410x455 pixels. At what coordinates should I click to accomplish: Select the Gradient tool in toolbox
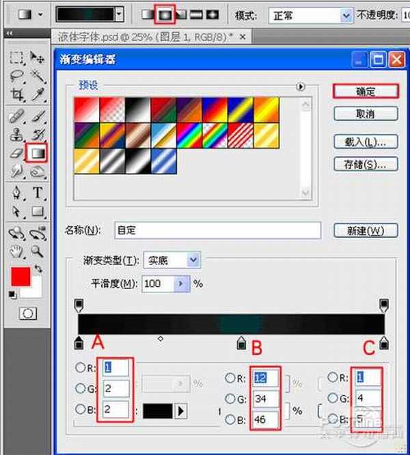pos(37,153)
